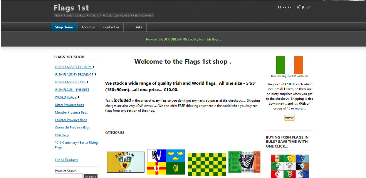
Task: Open the About us menu item
Action: click(88, 27)
